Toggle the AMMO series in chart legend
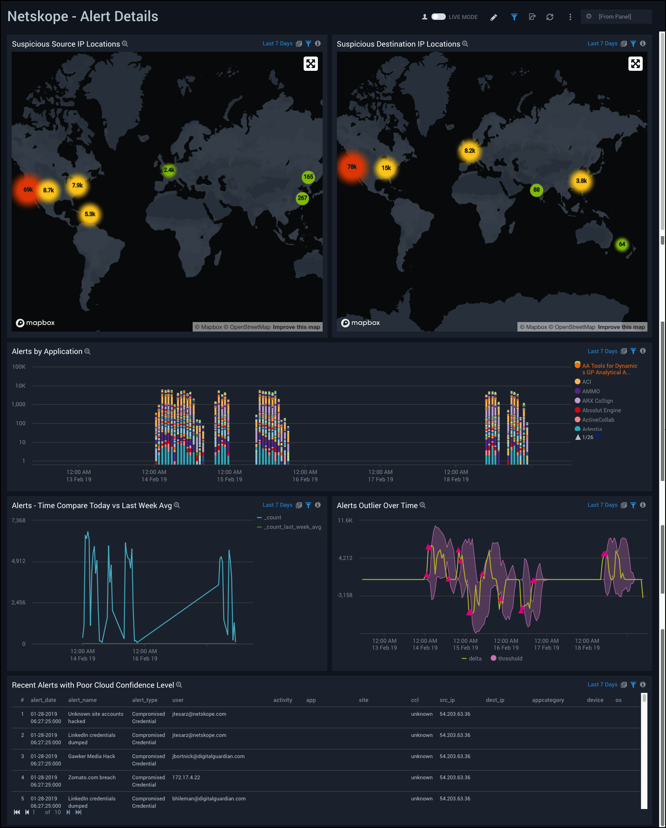The height and width of the screenshot is (828, 666). click(590, 392)
